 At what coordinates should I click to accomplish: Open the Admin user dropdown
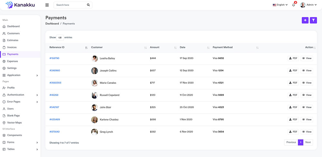(308, 5)
